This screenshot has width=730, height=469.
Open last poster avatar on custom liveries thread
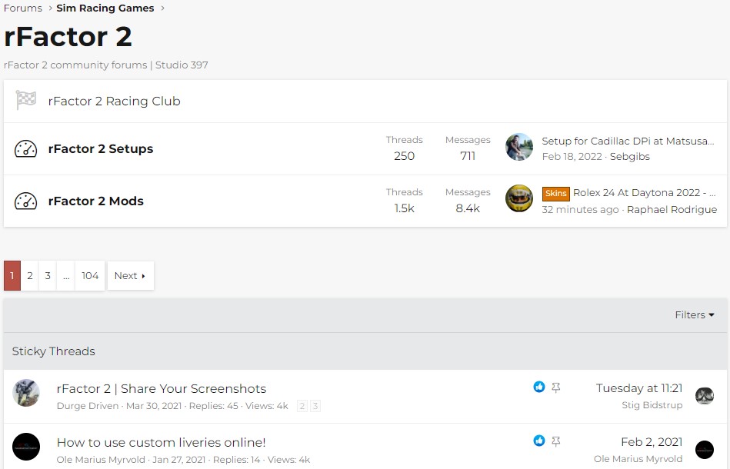click(705, 450)
